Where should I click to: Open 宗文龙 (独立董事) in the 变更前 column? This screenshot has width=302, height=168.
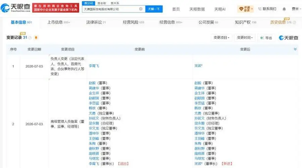[x=94, y=128]
